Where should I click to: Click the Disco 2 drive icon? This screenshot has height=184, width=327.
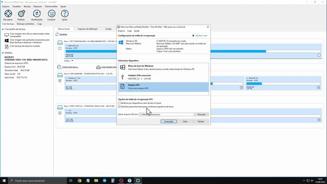[60, 75]
